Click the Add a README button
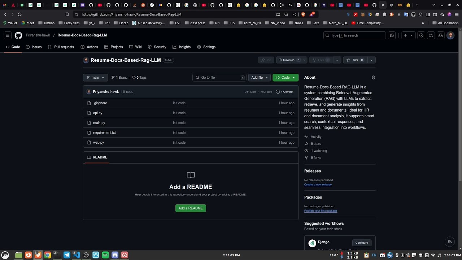 click(x=191, y=208)
